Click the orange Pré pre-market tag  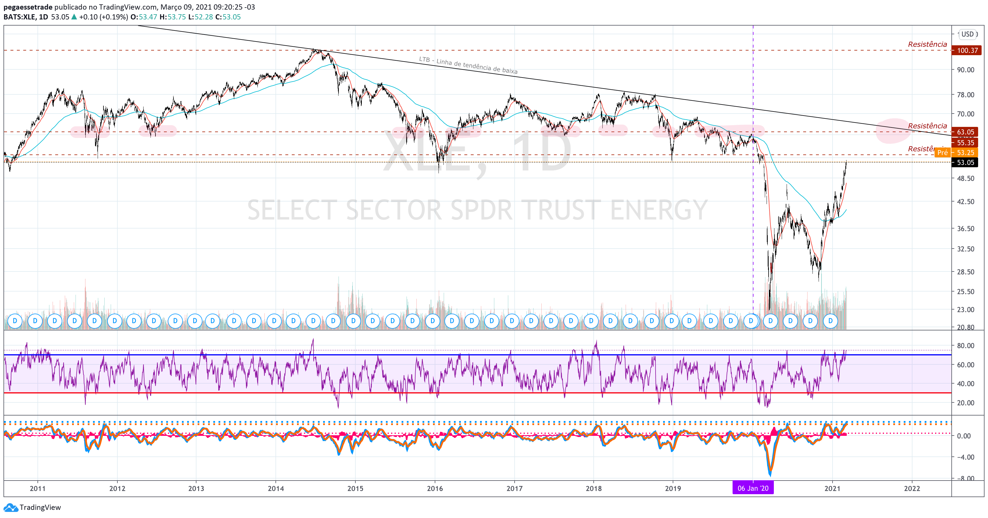[x=943, y=152]
